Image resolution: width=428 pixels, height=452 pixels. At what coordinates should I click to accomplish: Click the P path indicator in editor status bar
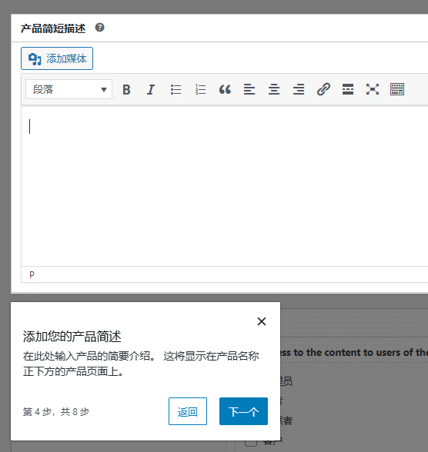(x=32, y=274)
